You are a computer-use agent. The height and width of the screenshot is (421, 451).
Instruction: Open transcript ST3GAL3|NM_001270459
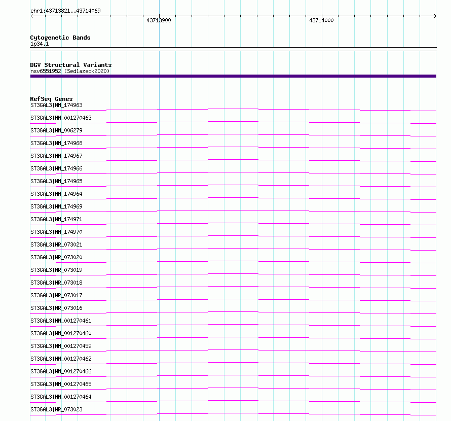(x=61, y=346)
